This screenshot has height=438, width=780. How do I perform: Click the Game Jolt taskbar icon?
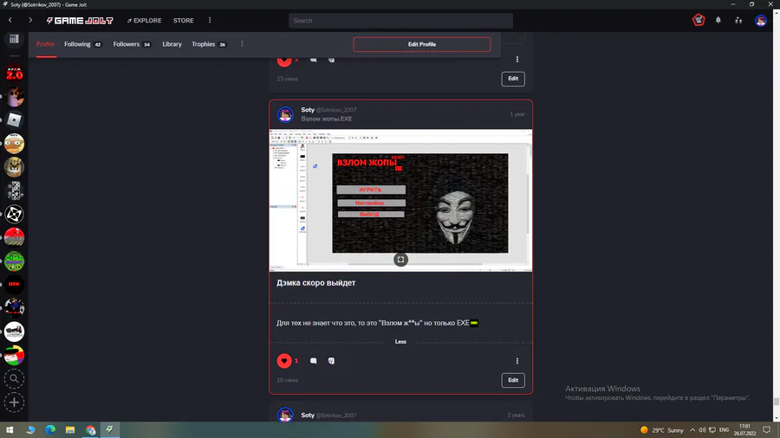[x=110, y=430]
